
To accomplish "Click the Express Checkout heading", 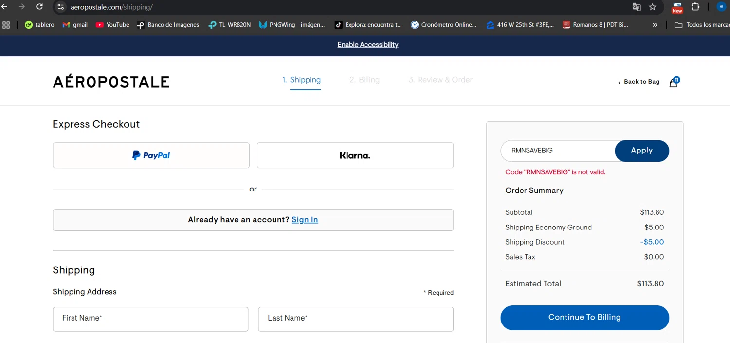I will [x=96, y=124].
